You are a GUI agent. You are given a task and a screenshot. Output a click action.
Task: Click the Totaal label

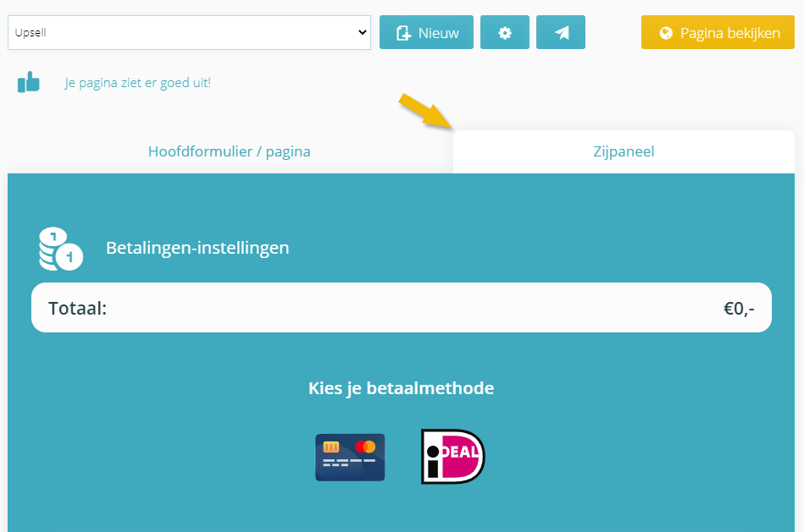pos(77,308)
